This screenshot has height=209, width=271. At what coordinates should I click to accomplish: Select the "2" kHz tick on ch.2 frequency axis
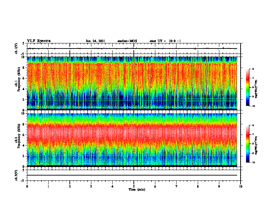point(24,156)
